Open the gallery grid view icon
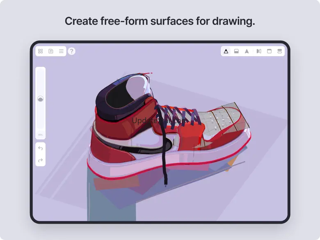The width and height of the screenshot is (320, 240). 40,51
